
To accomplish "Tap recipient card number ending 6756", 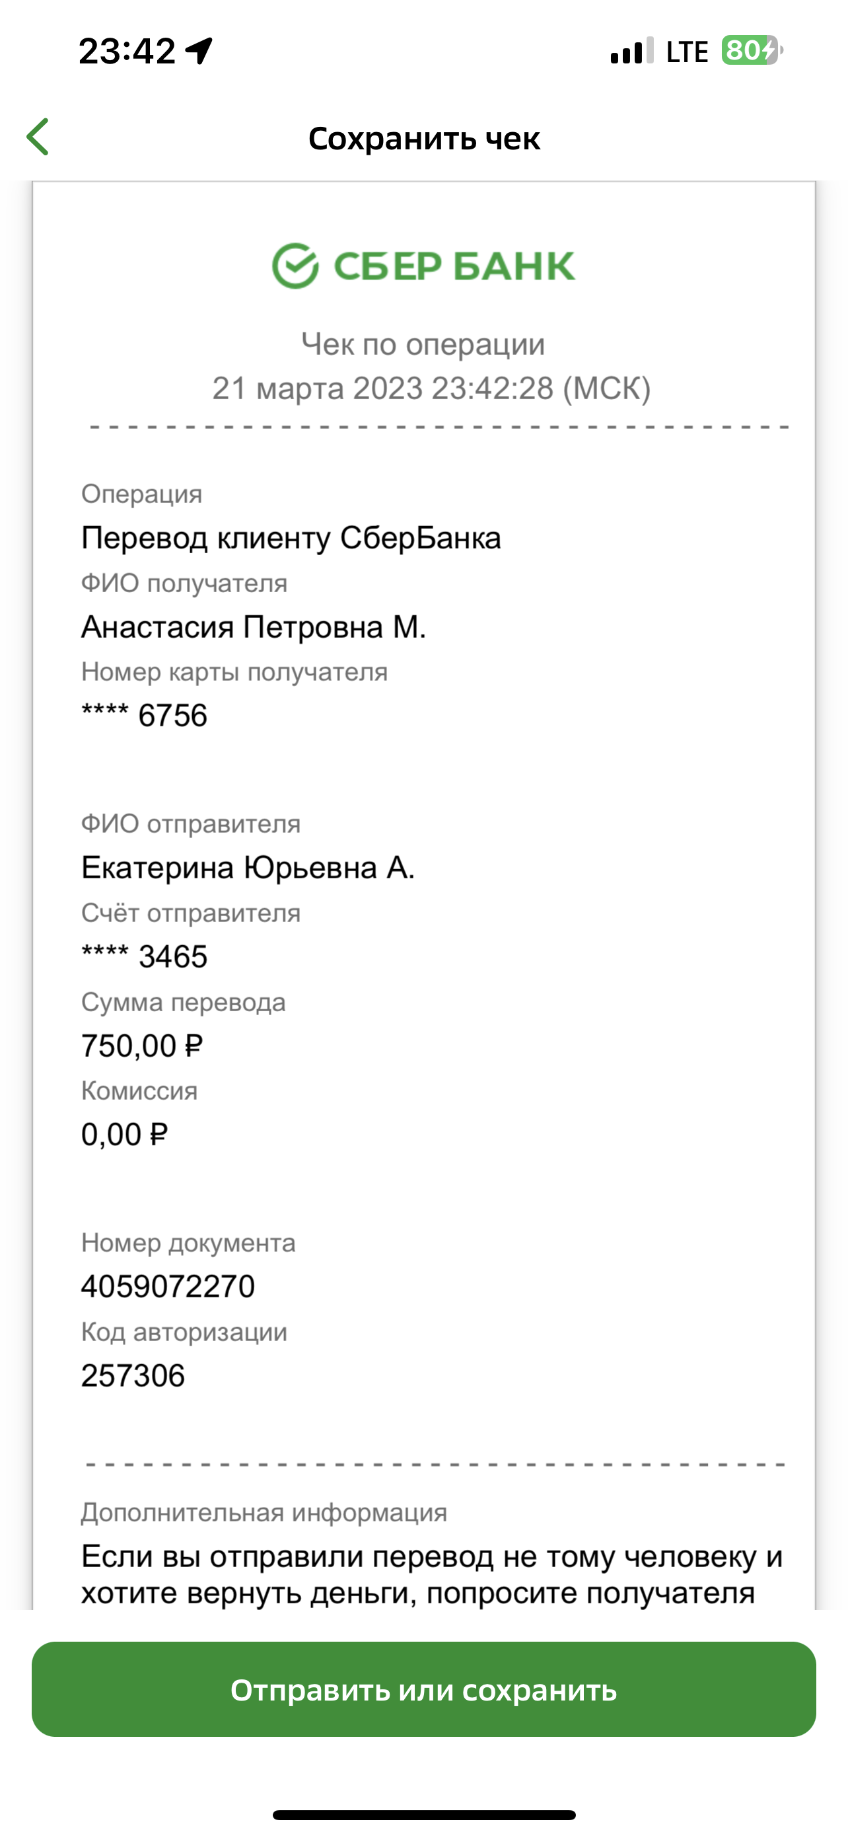I will [x=145, y=715].
